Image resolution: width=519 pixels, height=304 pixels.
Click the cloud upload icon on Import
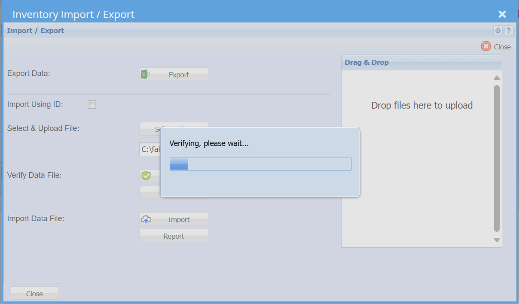pyautogui.click(x=146, y=219)
